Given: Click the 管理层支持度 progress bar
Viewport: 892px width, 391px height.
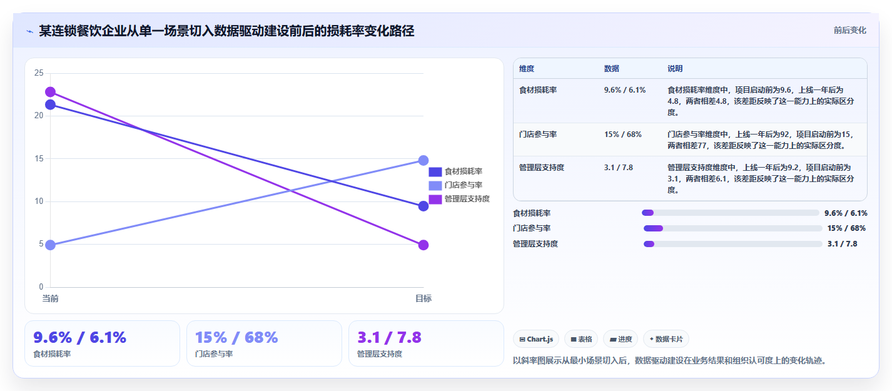Looking at the screenshot, I should 732,244.
